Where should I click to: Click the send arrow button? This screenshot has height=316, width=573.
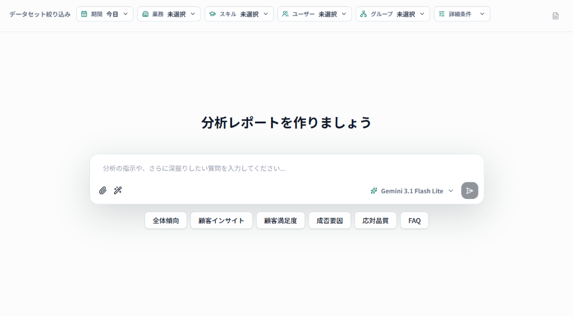[470, 190]
